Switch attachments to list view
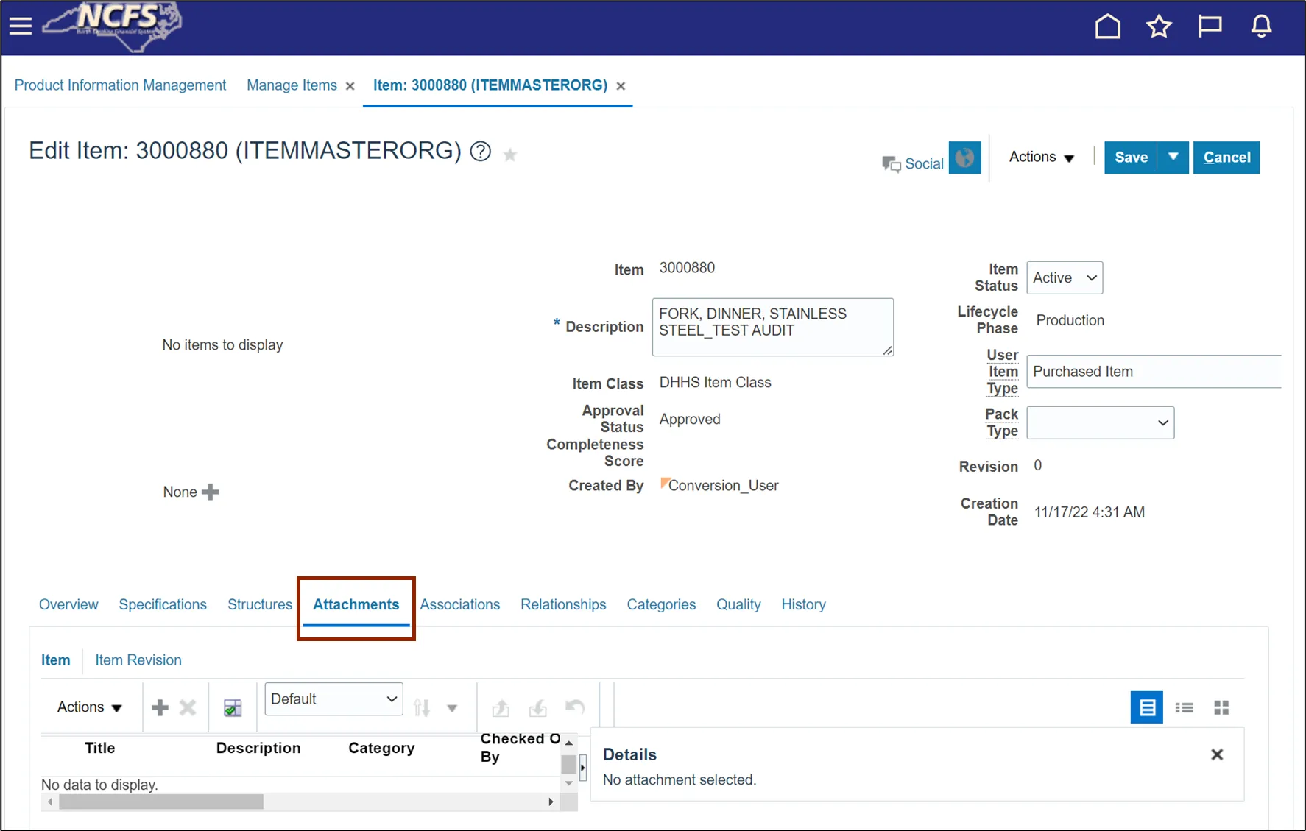This screenshot has width=1306, height=831. point(1184,707)
